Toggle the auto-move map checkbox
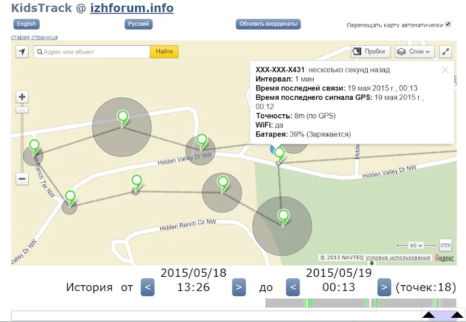 [x=448, y=24]
